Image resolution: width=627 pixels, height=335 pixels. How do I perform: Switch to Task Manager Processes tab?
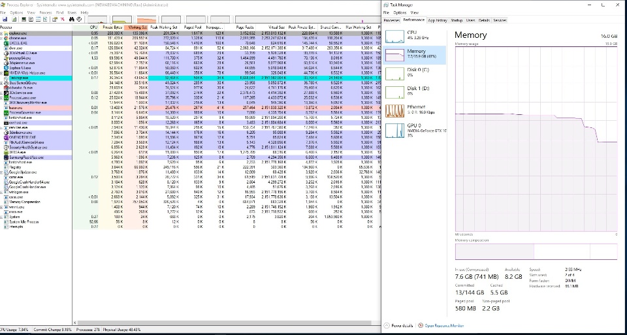click(392, 20)
